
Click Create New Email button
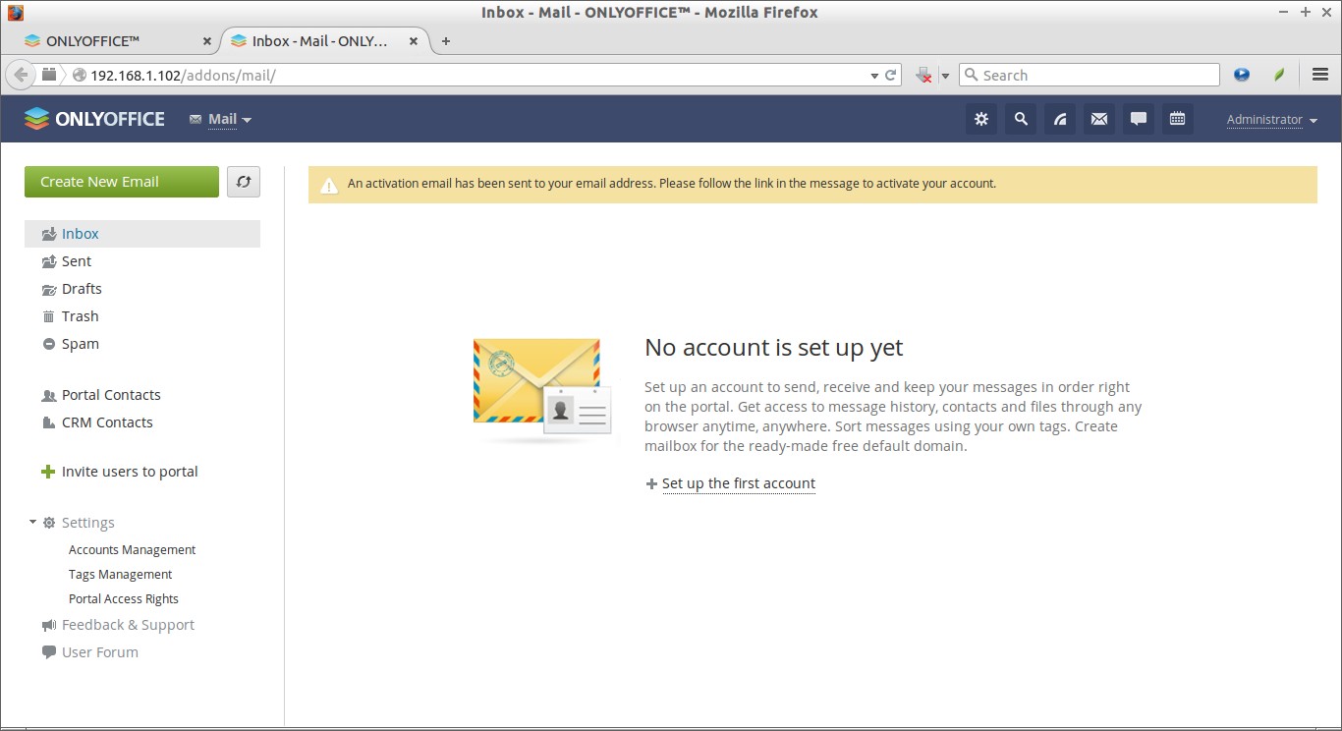[x=122, y=182]
